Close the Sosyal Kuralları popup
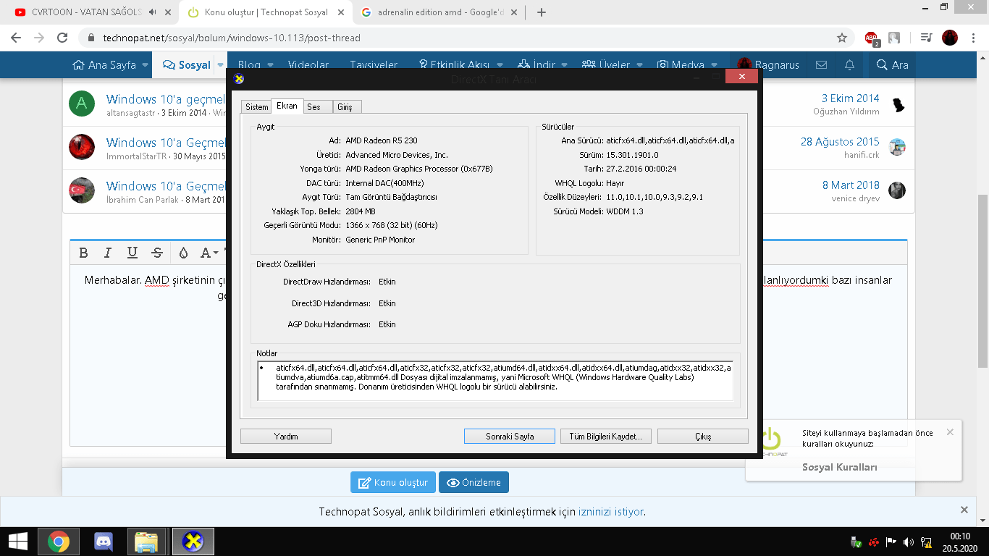 950,432
